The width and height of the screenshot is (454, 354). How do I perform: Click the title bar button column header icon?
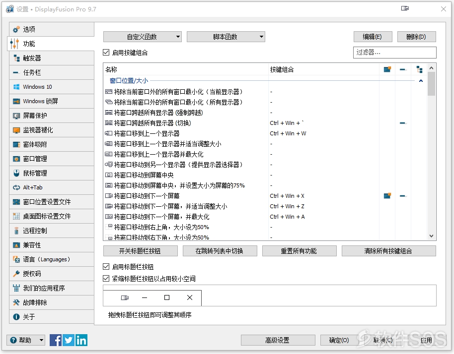(387, 69)
